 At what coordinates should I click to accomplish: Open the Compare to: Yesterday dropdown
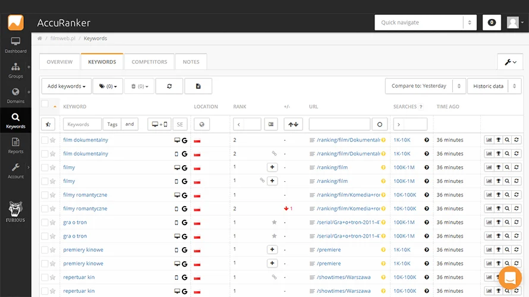pyautogui.click(x=426, y=86)
